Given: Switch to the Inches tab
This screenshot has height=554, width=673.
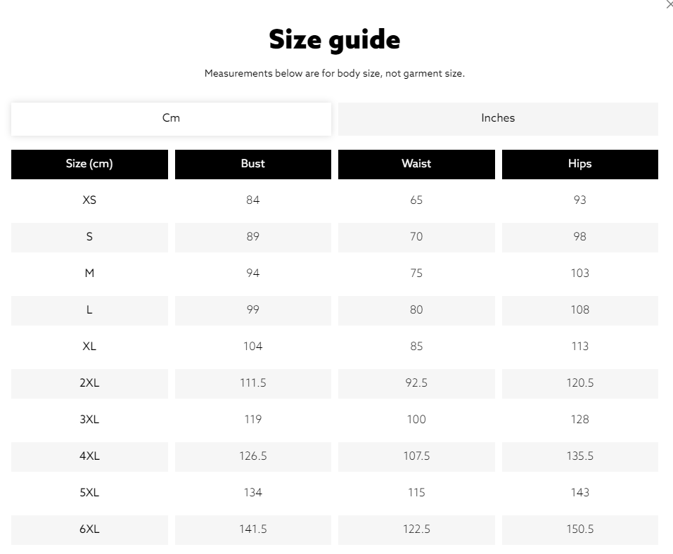Looking at the screenshot, I should (498, 118).
